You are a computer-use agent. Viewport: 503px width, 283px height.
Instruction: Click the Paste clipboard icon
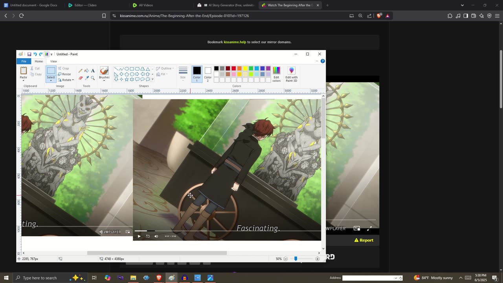pos(24,71)
